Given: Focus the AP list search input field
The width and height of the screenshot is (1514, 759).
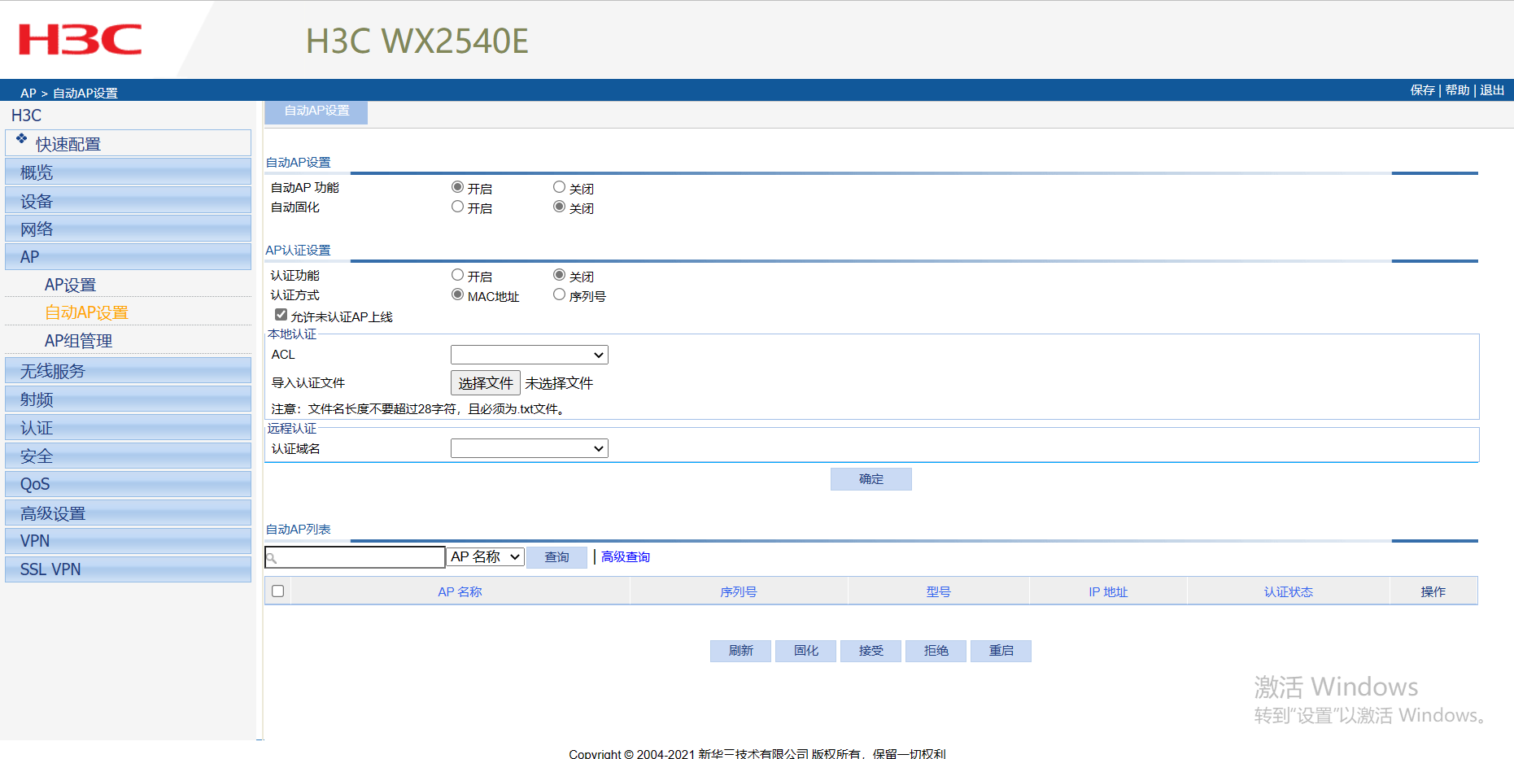Looking at the screenshot, I should click(x=356, y=557).
